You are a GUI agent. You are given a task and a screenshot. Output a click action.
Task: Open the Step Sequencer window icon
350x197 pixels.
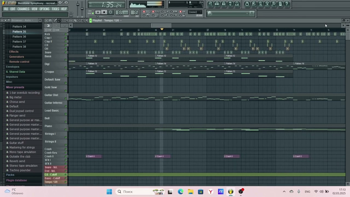click(217, 4)
